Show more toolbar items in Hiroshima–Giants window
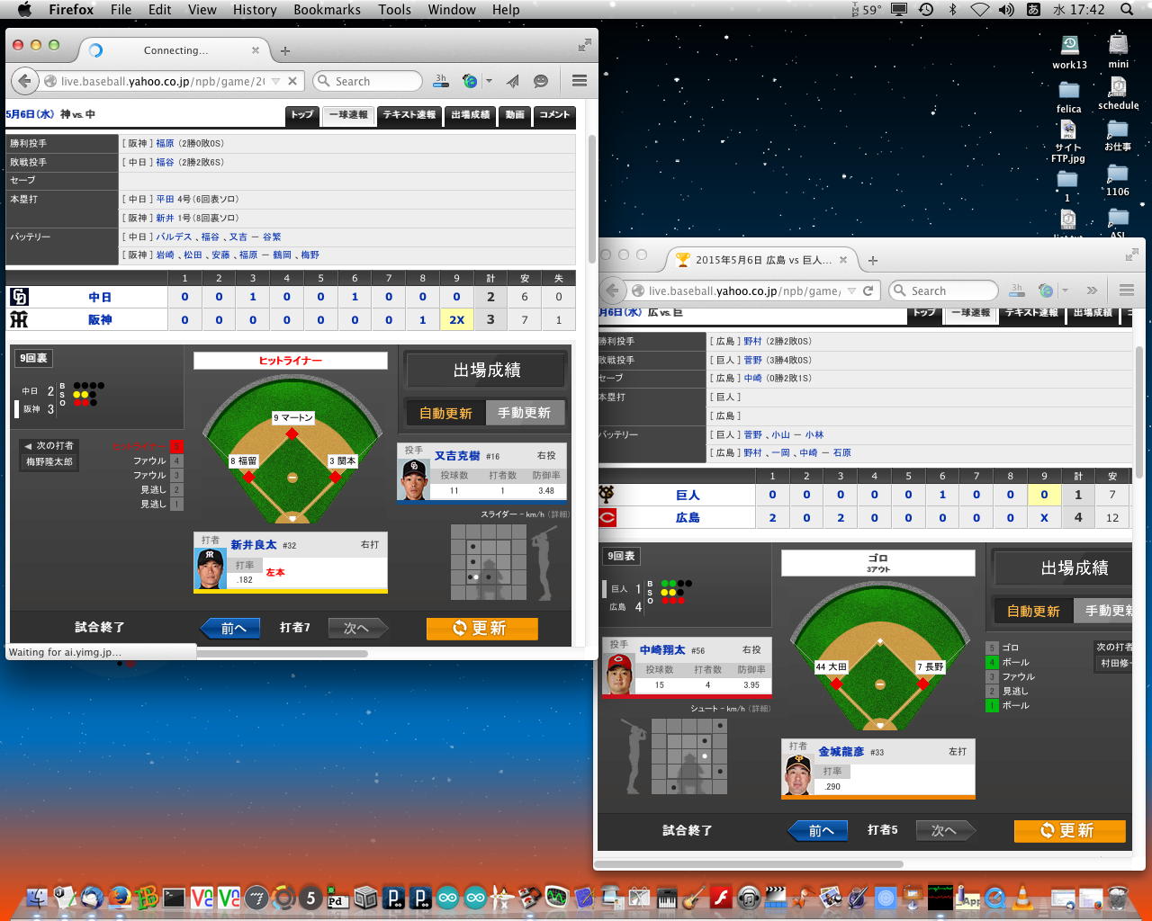The image size is (1152, 921). [x=1092, y=291]
